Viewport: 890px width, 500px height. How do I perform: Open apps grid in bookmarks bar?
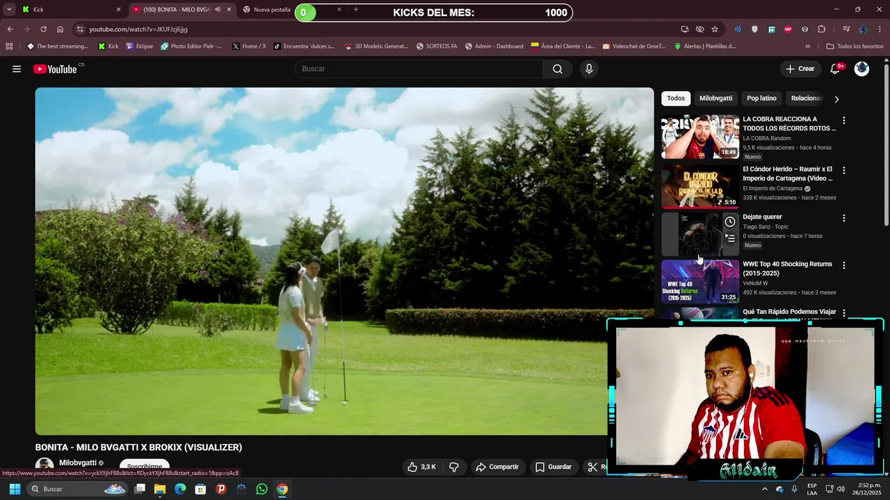click(9, 47)
